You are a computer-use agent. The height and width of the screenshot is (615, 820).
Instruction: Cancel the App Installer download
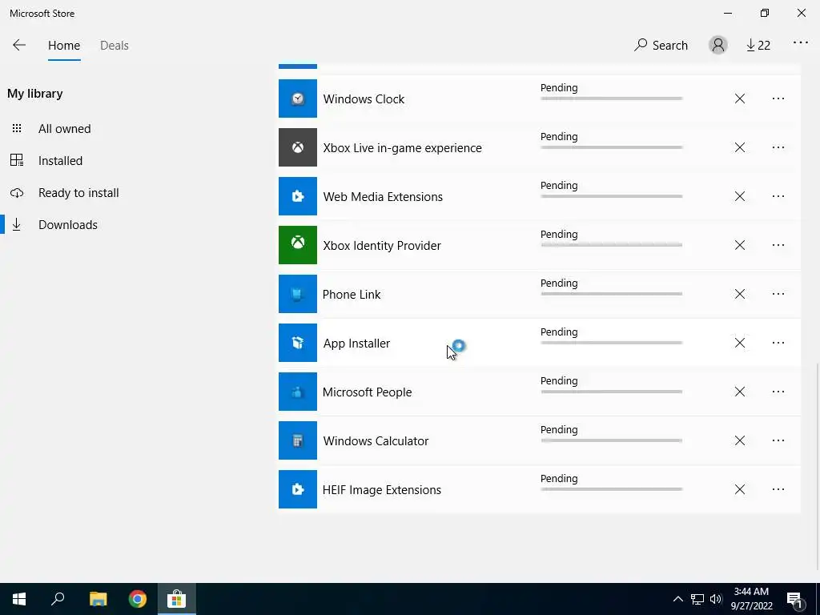[739, 343]
